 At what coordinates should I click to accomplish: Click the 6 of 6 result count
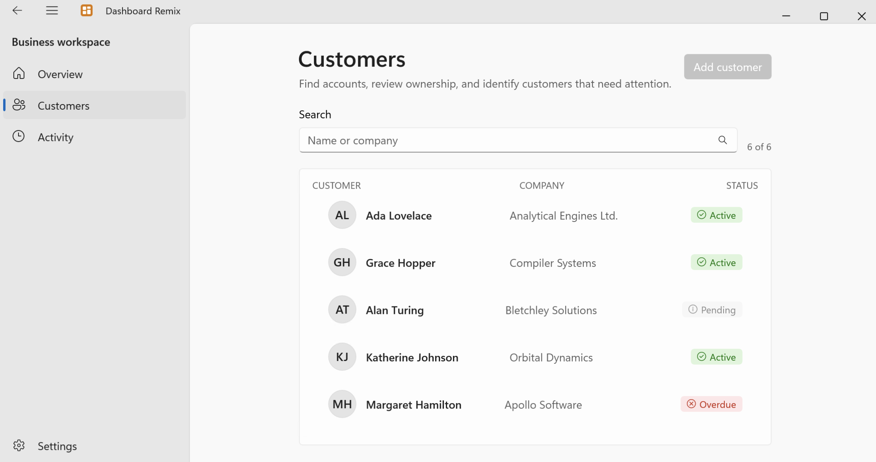[x=759, y=147]
